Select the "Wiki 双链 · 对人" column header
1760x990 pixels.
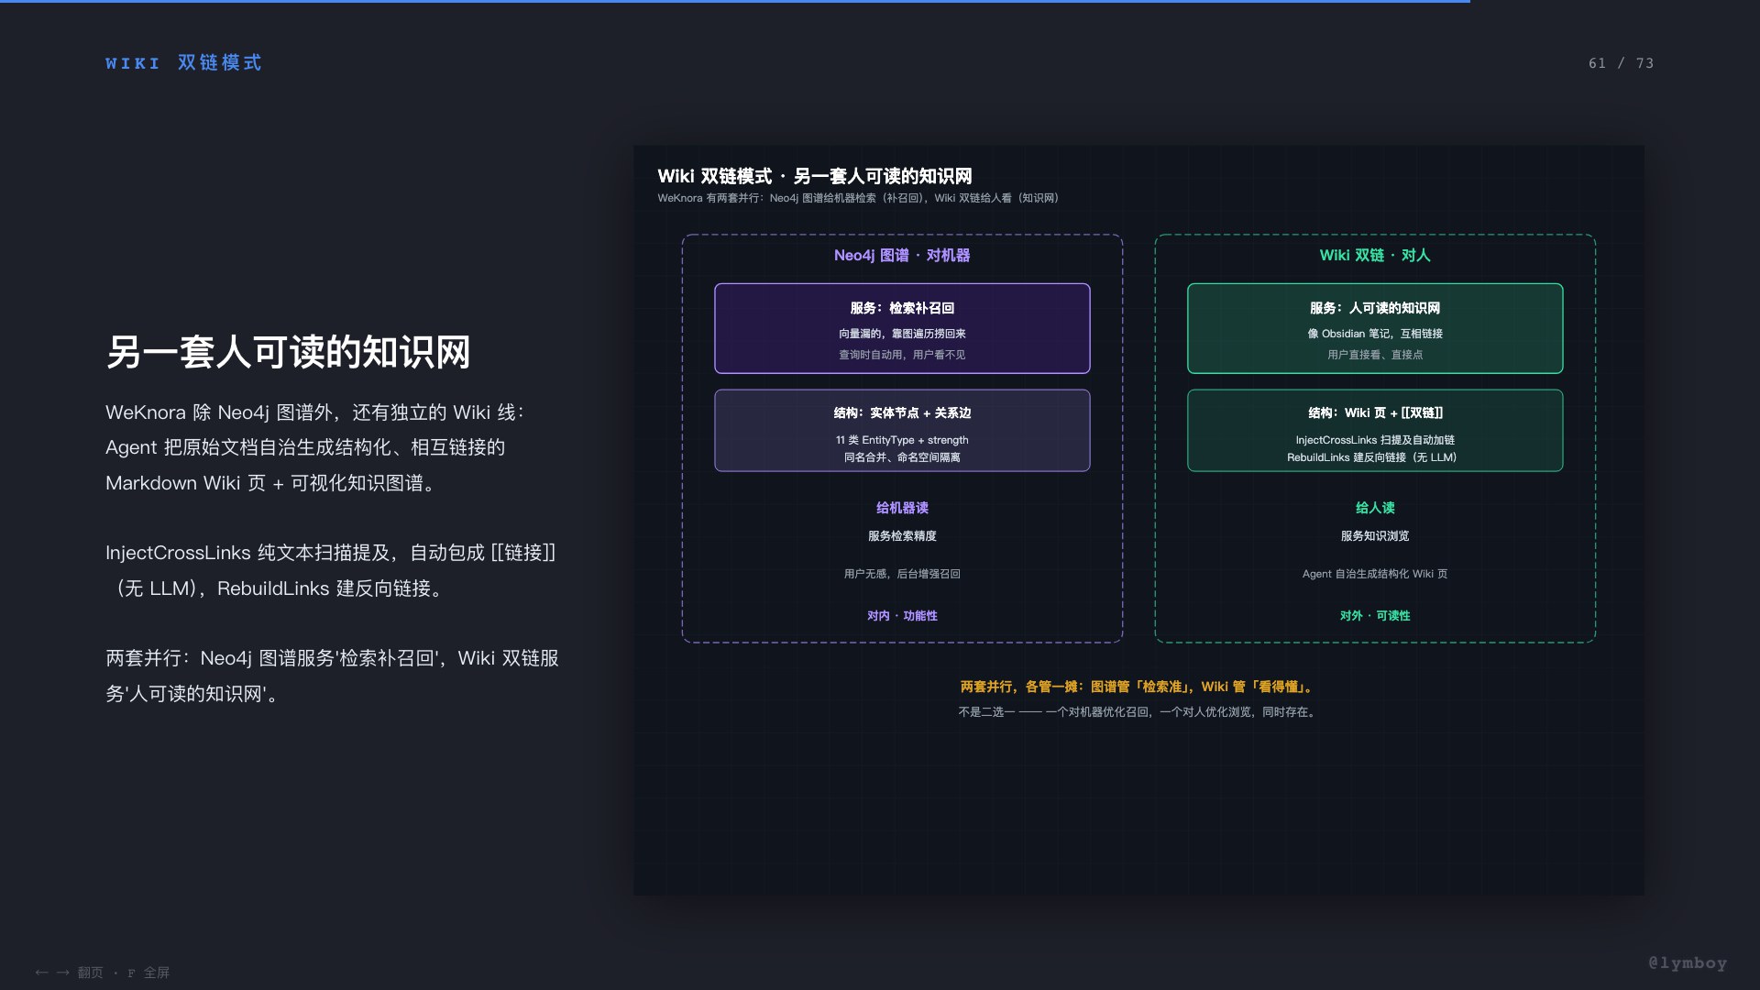pos(1375,255)
